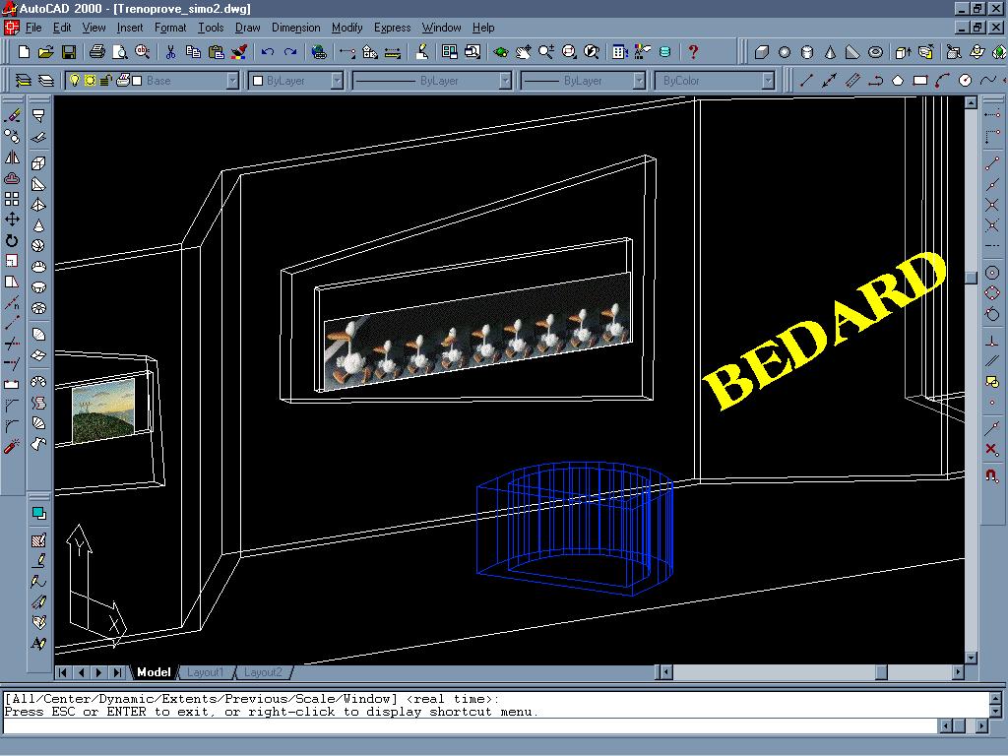Viewport: 1008px width, 756px height.
Task: Select the Rotate tool circular arrow
Action: tap(12, 240)
